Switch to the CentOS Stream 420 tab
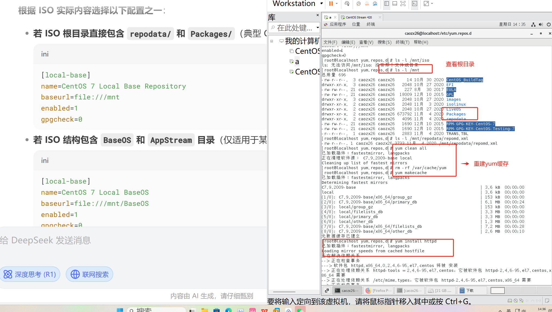 pos(358,17)
